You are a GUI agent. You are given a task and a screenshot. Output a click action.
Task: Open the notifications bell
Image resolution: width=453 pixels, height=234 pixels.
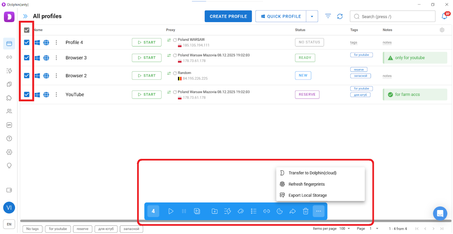pyautogui.click(x=444, y=16)
